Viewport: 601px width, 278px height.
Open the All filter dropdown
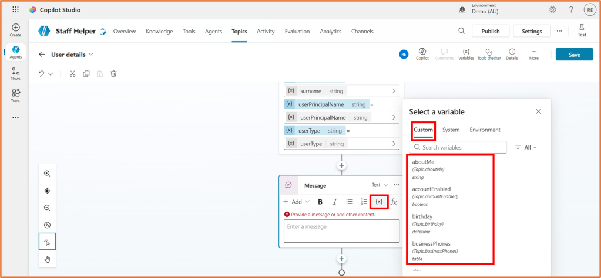click(x=526, y=147)
